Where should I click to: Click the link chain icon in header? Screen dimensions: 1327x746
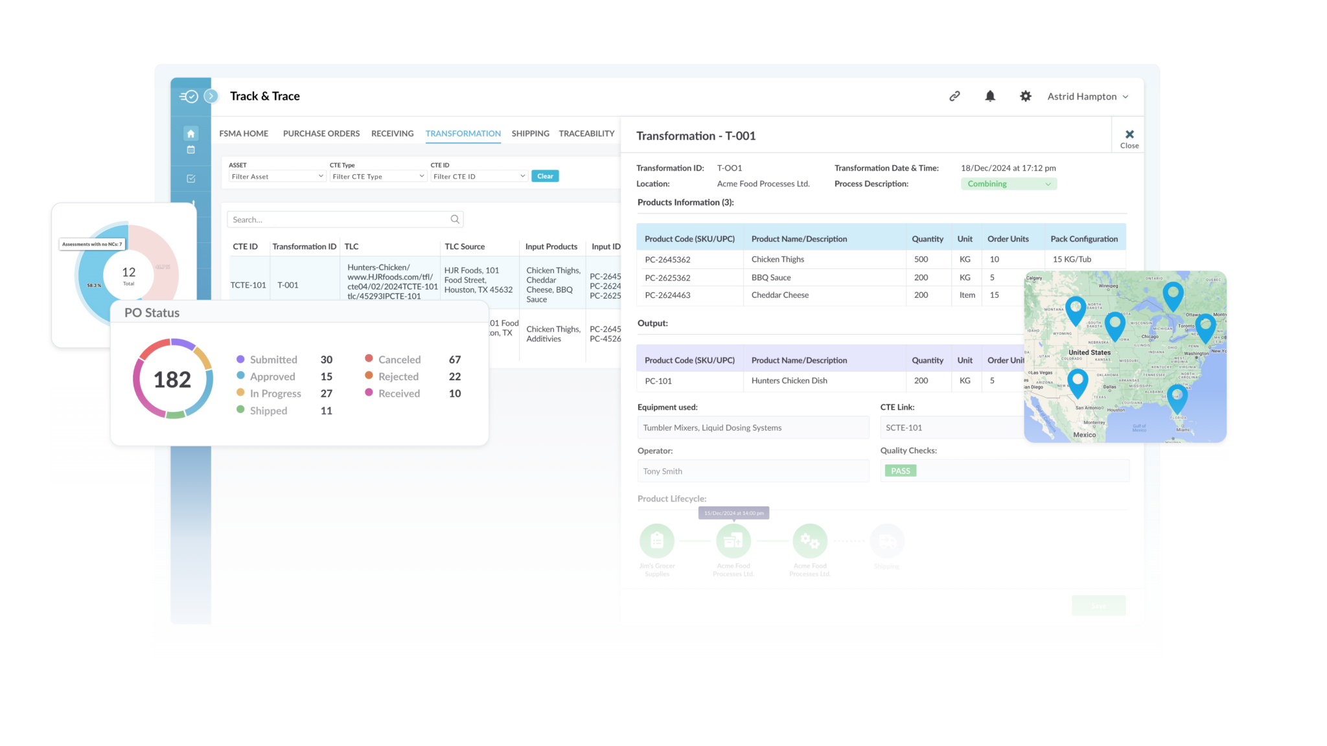coord(954,96)
